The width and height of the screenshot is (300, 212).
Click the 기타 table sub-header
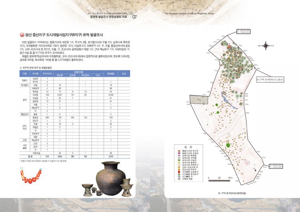[x=98, y=75]
